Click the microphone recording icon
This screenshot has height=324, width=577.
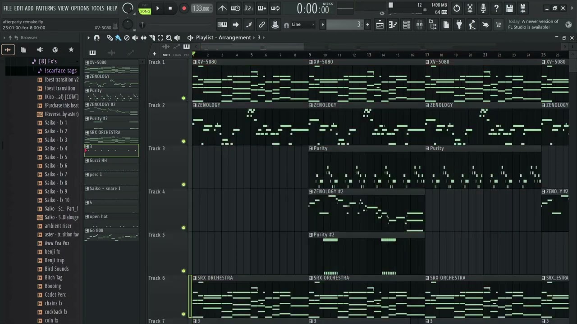(x=483, y=8)
